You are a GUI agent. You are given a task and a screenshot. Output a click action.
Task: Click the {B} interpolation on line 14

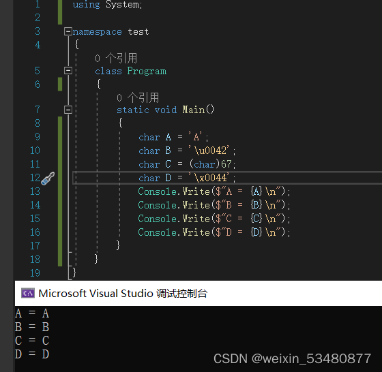(x=256, y=205)
